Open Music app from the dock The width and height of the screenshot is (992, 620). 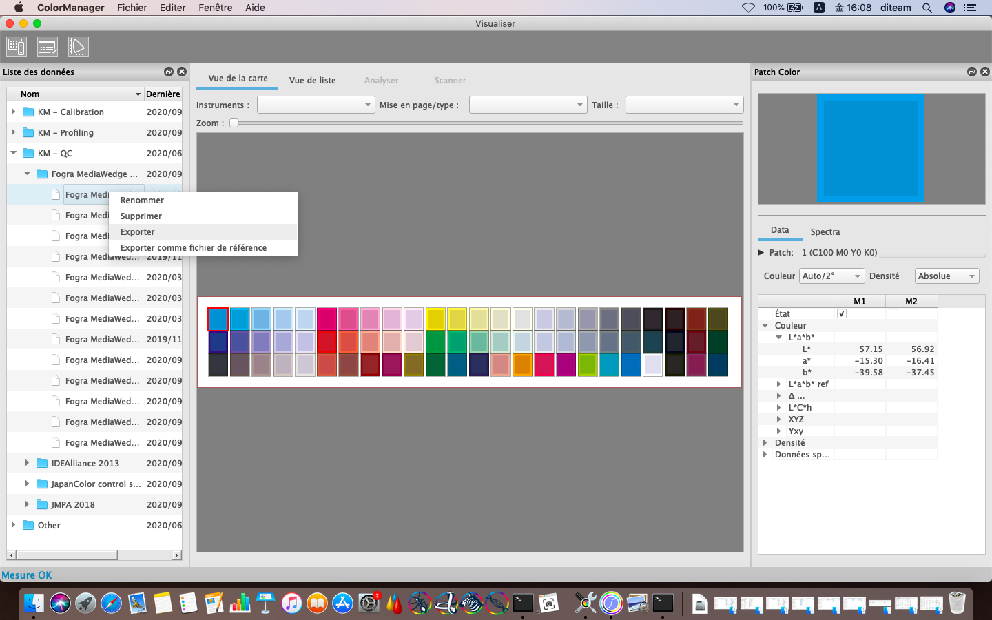click(x=291, y=603)
